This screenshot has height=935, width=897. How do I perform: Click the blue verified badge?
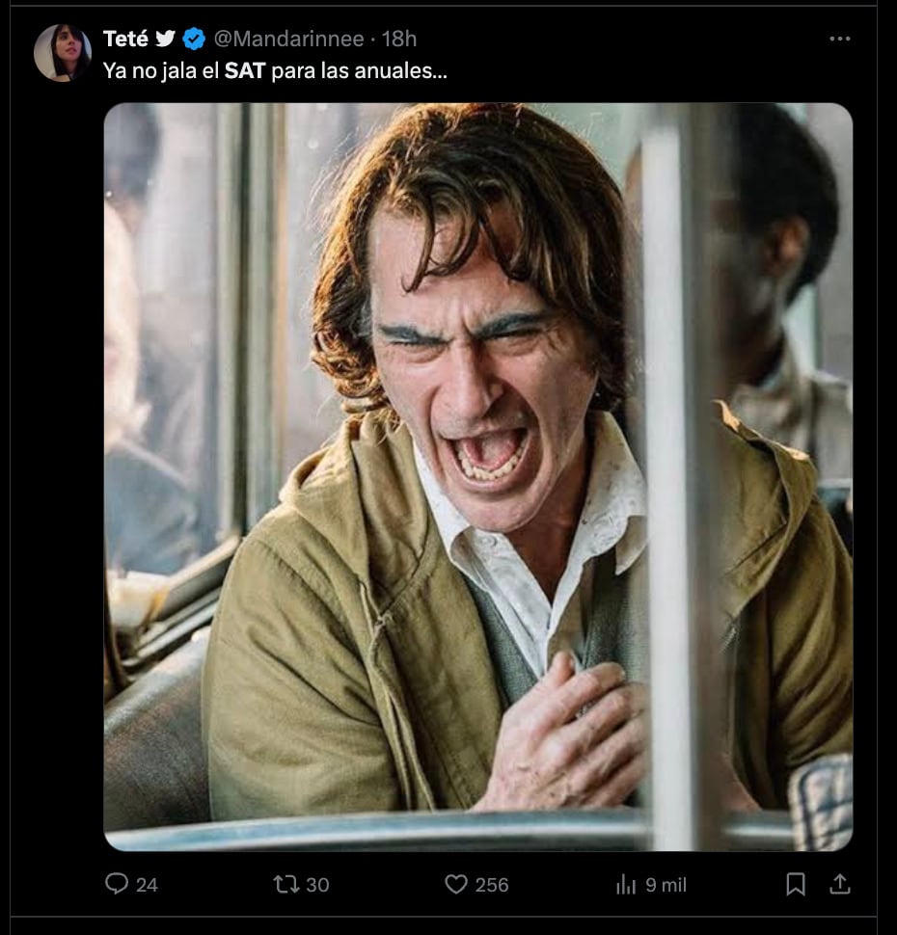194,39
